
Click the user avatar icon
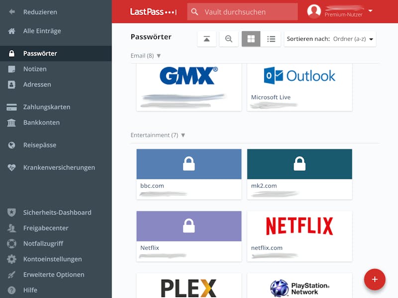pyautogui.click(x=314, y=11)
